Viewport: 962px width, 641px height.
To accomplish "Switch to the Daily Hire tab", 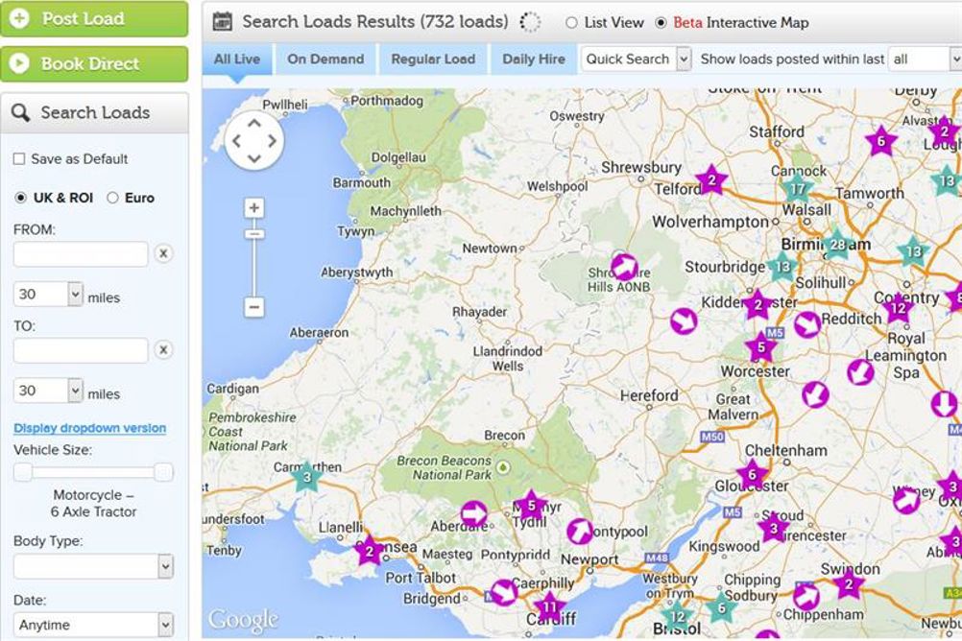I will point(534,59).
